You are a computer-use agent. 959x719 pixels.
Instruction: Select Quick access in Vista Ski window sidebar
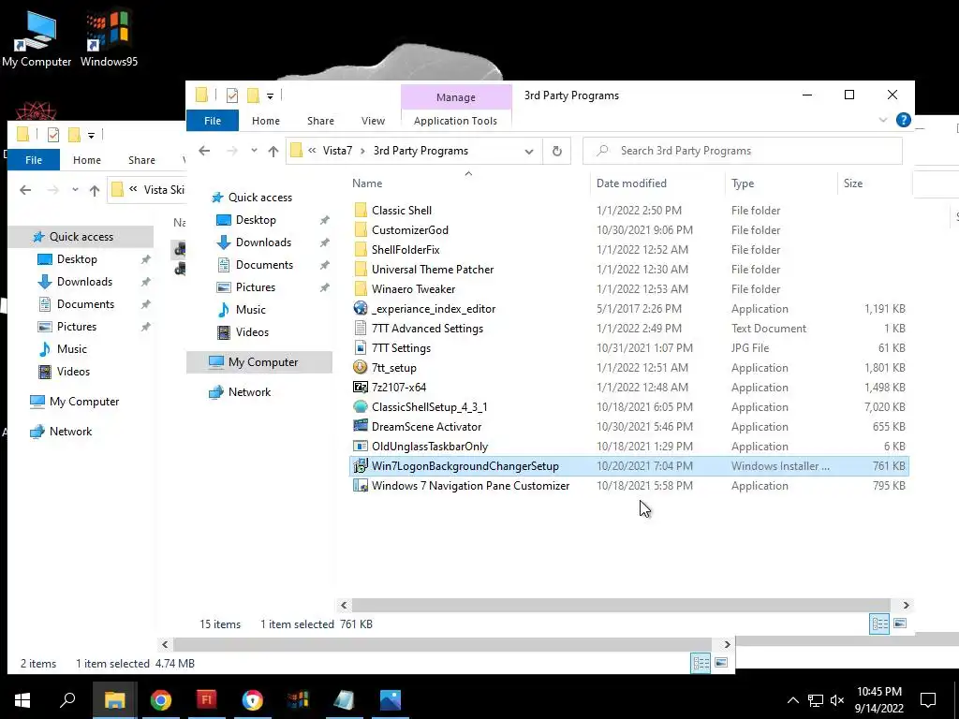(81, 237)
